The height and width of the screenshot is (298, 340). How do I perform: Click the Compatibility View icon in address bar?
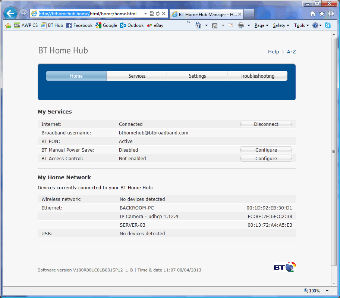click(152, 13)
